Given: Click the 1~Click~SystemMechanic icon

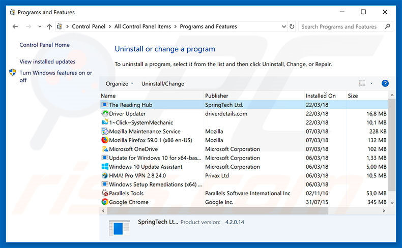Looking at the screenshot, I should pos(105,122).
